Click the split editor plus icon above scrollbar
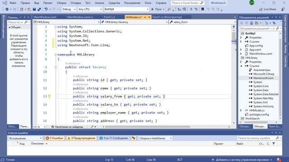This screenshot has height=162, width=289. coord(234,27)
